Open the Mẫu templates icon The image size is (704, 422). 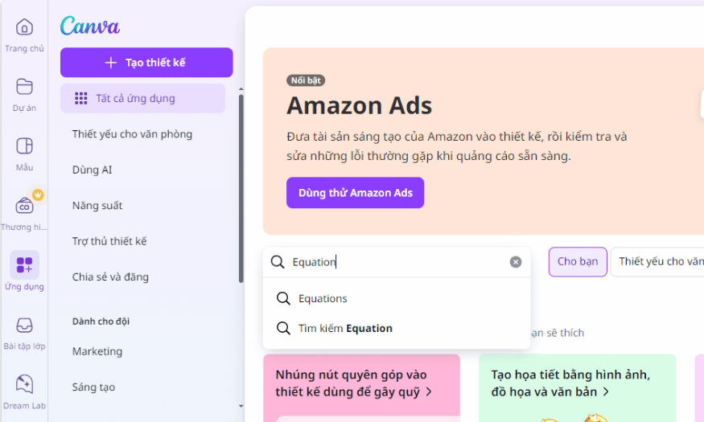[x=24, y=146]
